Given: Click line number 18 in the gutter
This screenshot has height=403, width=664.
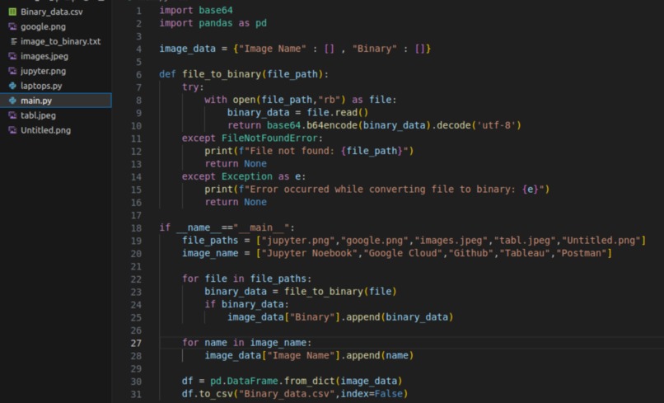Looking at the screenshot, I should [136, 228].
